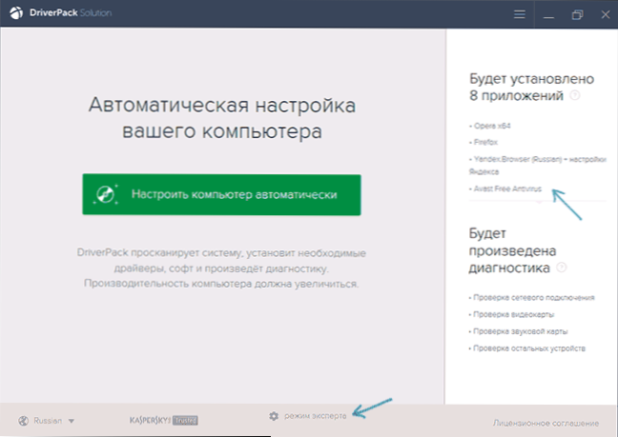Click 'Проверка звуковой карты' diagnostic item
Screen dimensions: 618x437
[518, 331]
